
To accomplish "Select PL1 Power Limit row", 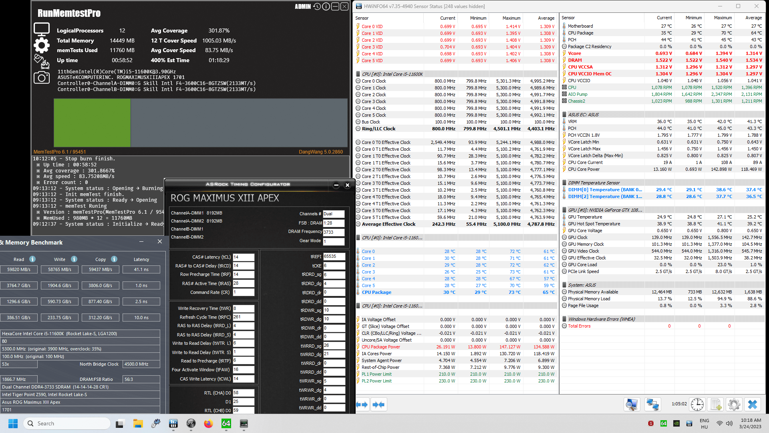I will pyautogui.click(x=456, y=374).
